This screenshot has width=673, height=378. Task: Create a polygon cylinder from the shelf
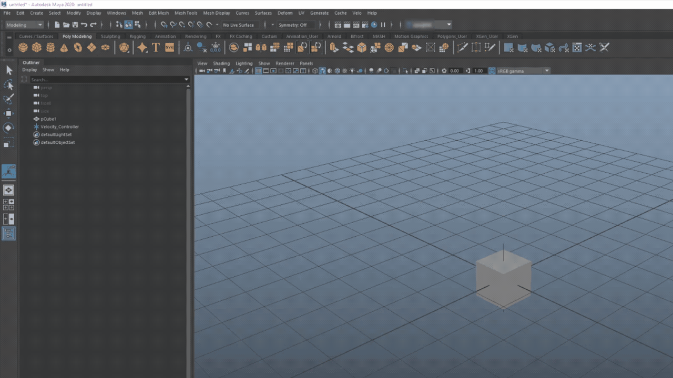point(50,48)
